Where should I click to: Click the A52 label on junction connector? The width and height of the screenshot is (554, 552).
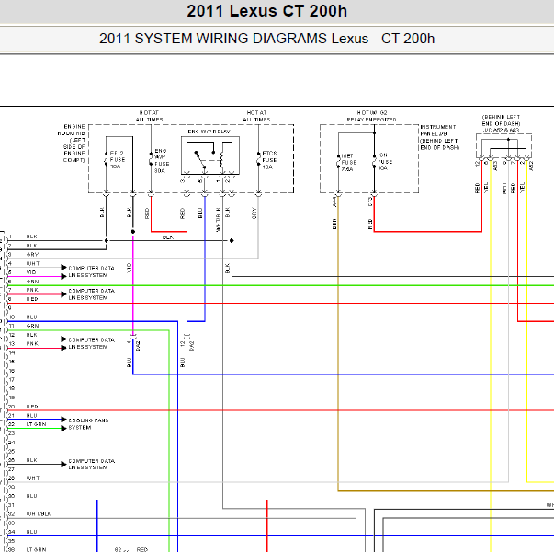[531, 166]
